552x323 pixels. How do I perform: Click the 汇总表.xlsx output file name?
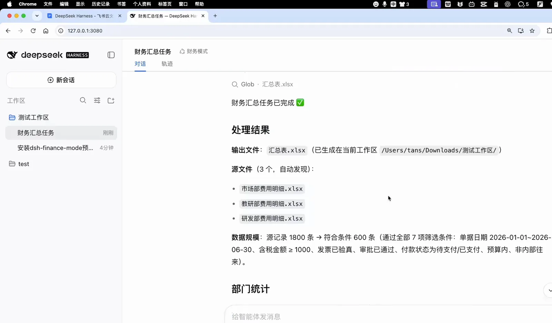click(x=287, y=150)
